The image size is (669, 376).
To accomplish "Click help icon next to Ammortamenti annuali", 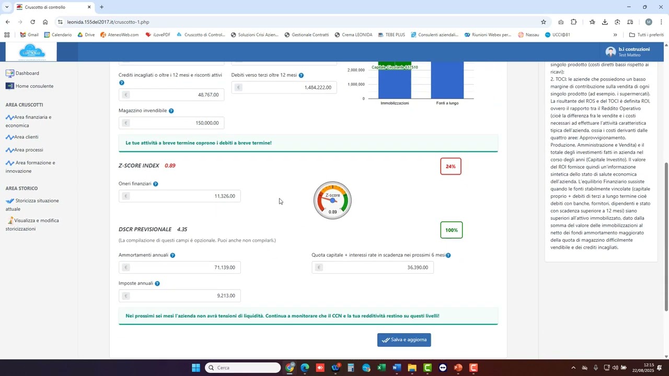I will point(172,255).
